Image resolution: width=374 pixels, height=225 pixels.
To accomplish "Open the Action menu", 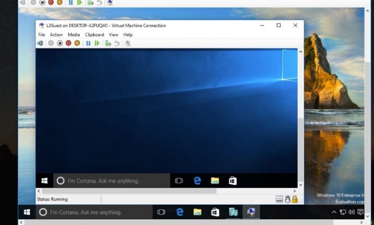I will 56,34.
